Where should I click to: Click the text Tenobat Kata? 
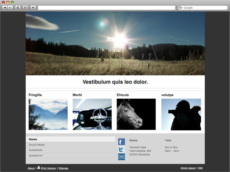click(x=138, y=147)
